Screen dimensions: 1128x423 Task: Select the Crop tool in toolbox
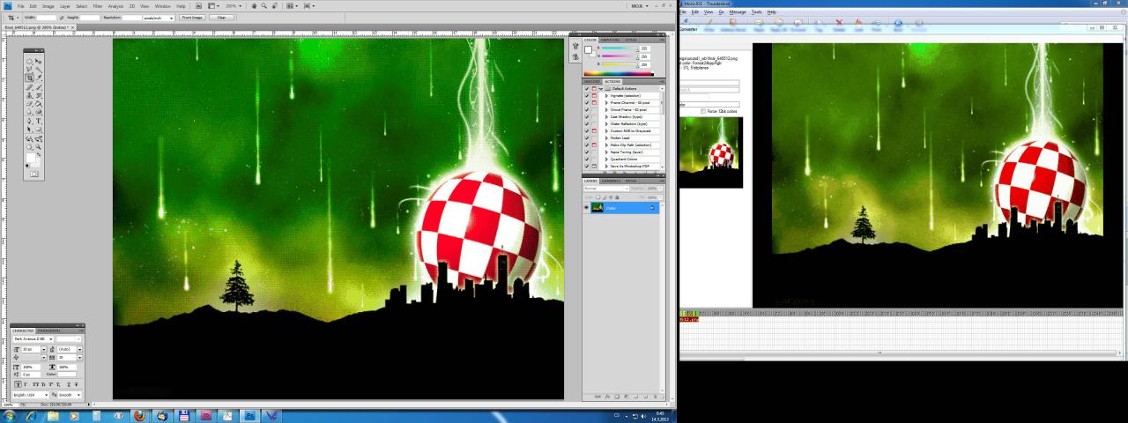click(30, 78)
